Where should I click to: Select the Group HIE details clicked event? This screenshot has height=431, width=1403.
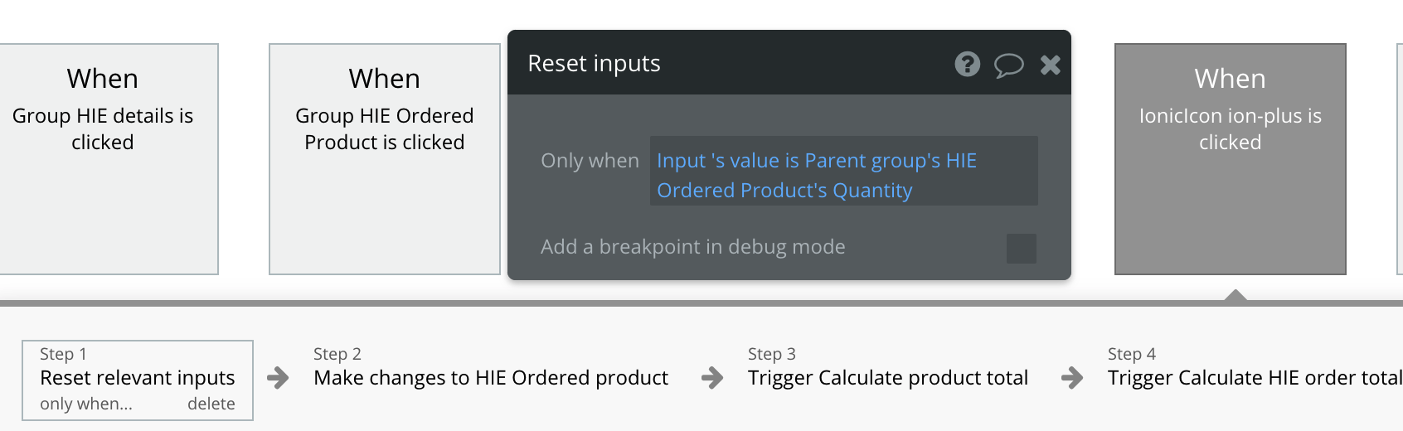click(x=103, y=158)
